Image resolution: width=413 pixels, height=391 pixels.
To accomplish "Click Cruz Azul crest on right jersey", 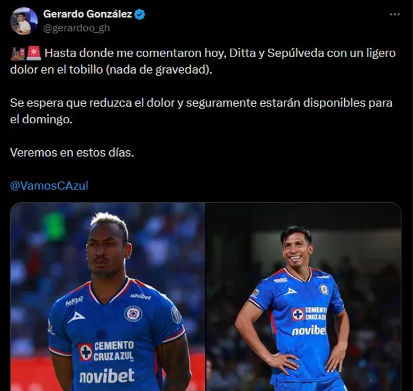I will click(324, 289).
